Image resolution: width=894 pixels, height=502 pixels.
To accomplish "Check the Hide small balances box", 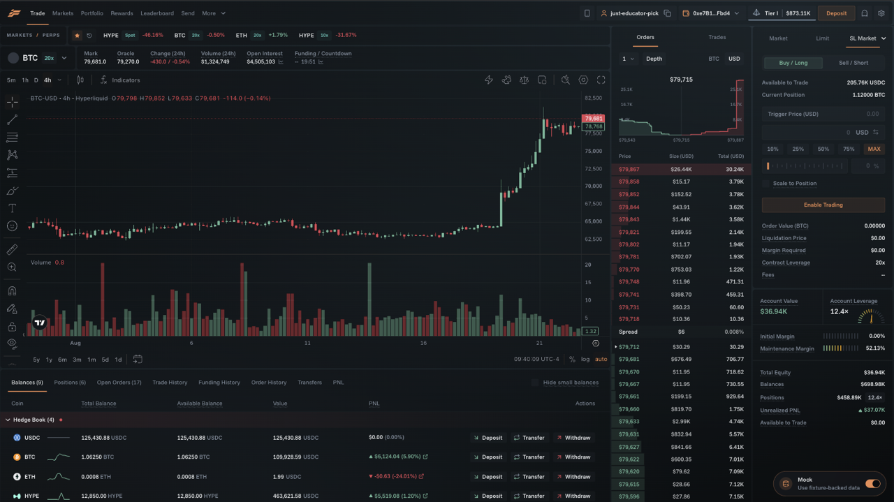I will click(x=536, y=383).
